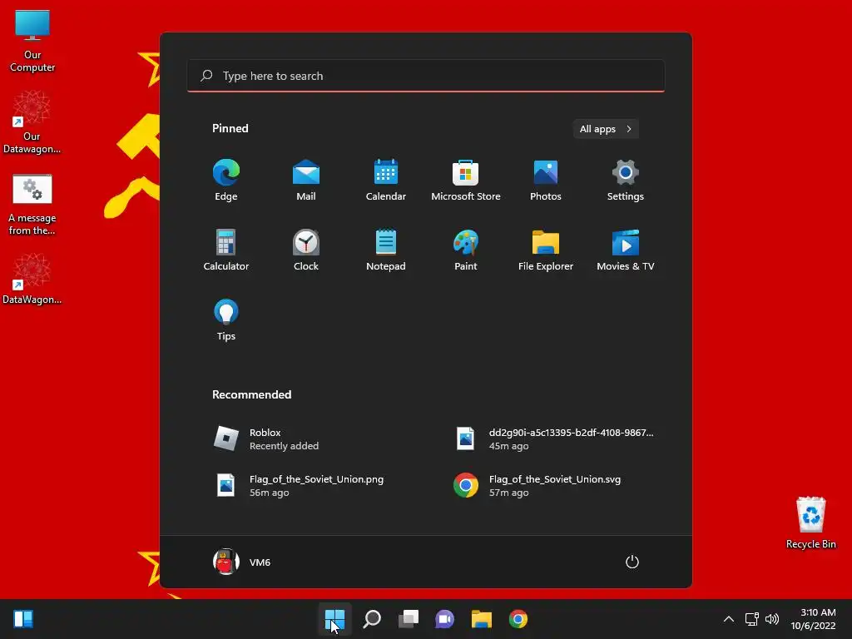Open File Explorer from the taskbar
852x639 pixels.
[x=482, y=619]
